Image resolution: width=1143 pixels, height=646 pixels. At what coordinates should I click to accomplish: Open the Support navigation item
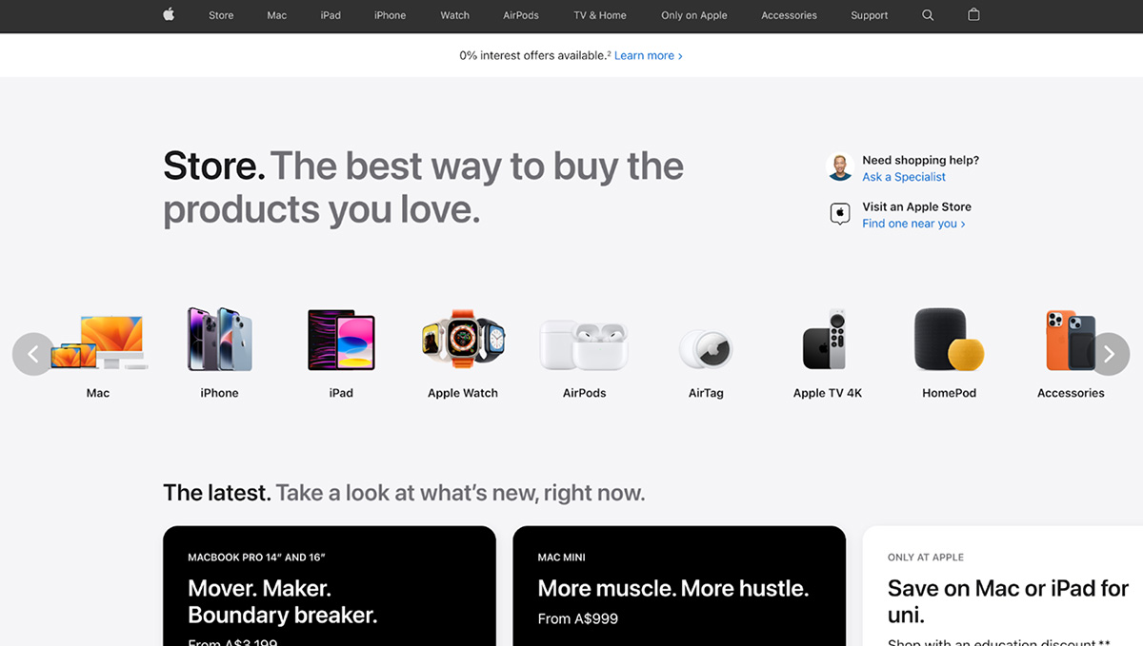pos(870,15)
